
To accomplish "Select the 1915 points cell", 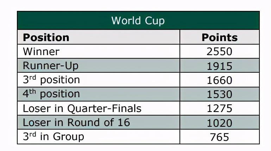I will 219,66.
